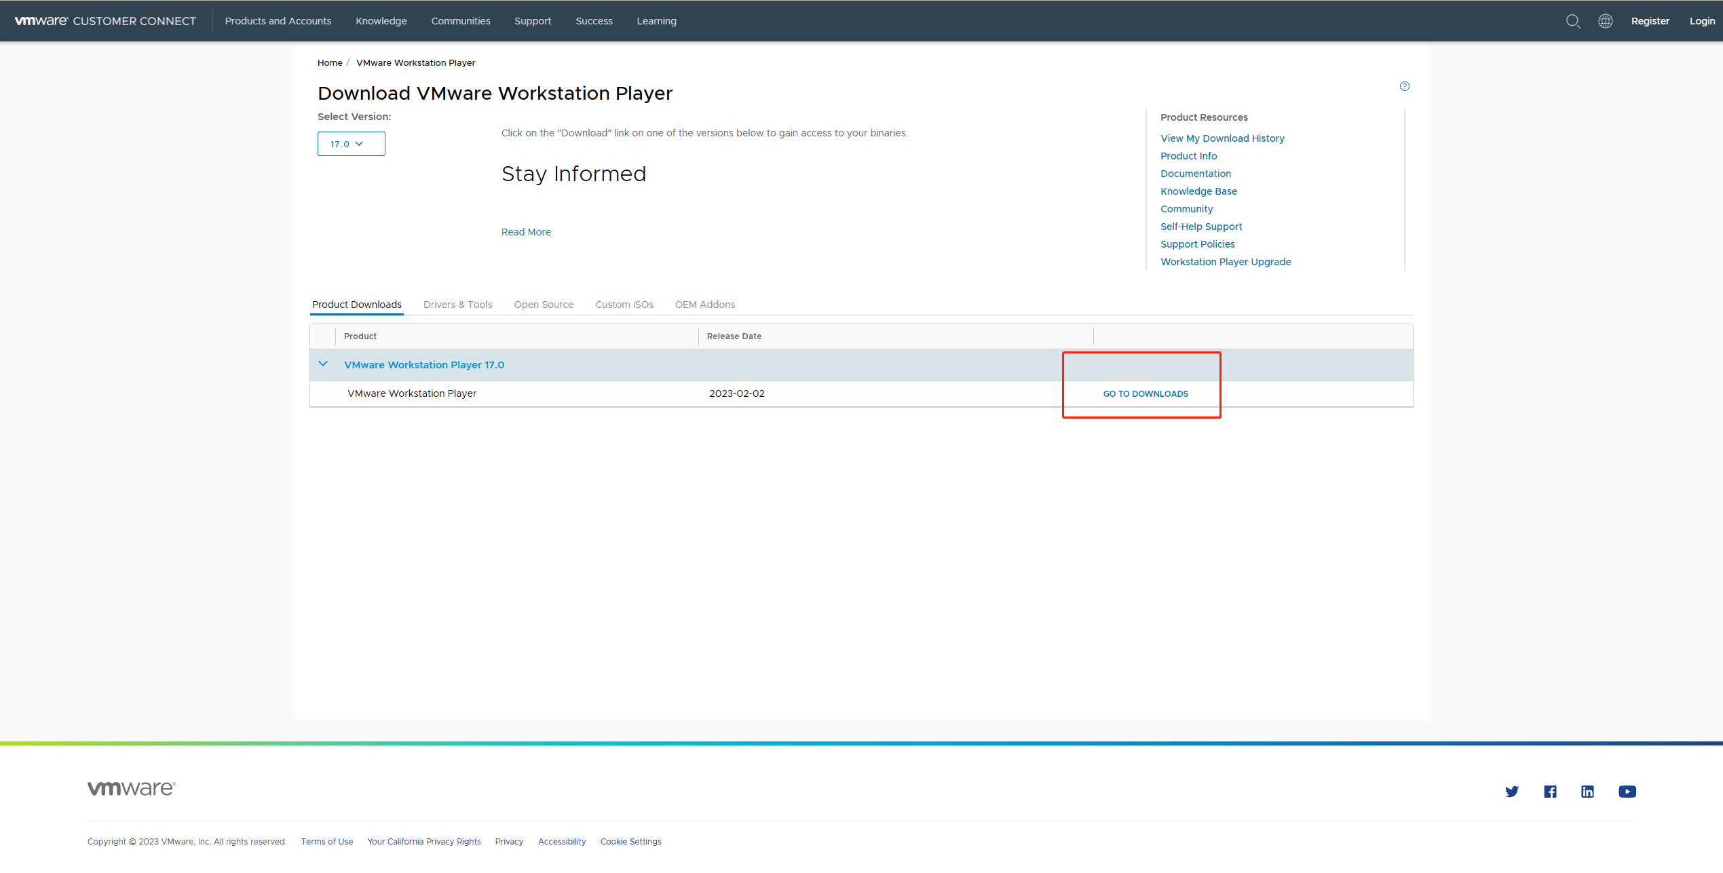Click VMware Workstation Player breadcrumb text
The width and height of the screenshot is (1723, 873).
(x=415, y=63)
